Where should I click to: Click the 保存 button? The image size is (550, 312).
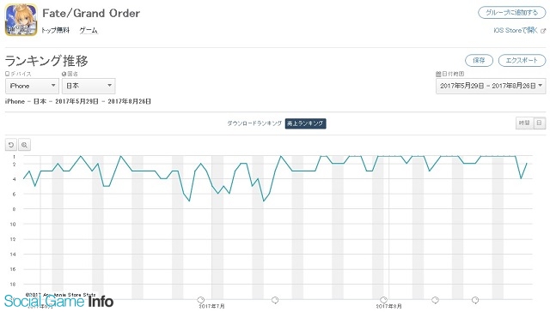(479, 61)
